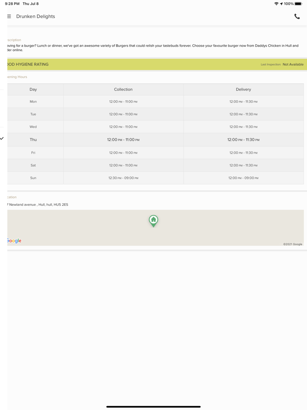This screenshot has width=307, height=410.
Task: Click Tuesday collection hours cell
Action: (x=123, y=114)
